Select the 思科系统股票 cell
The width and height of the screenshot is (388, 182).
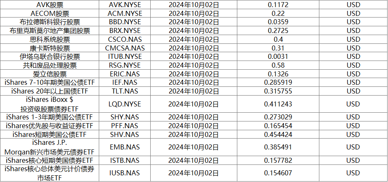pyautogui.click(x=50, y=39)
